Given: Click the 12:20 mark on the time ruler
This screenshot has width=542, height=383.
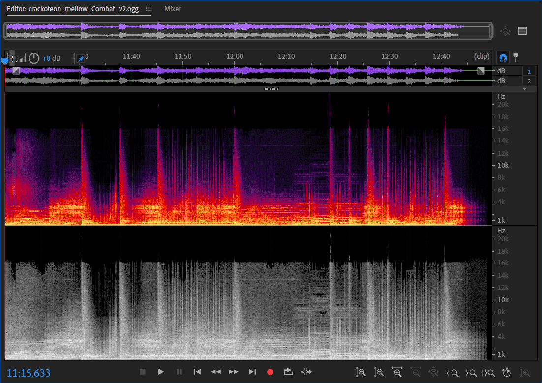Looking at the screenshot, I should 338,56.
